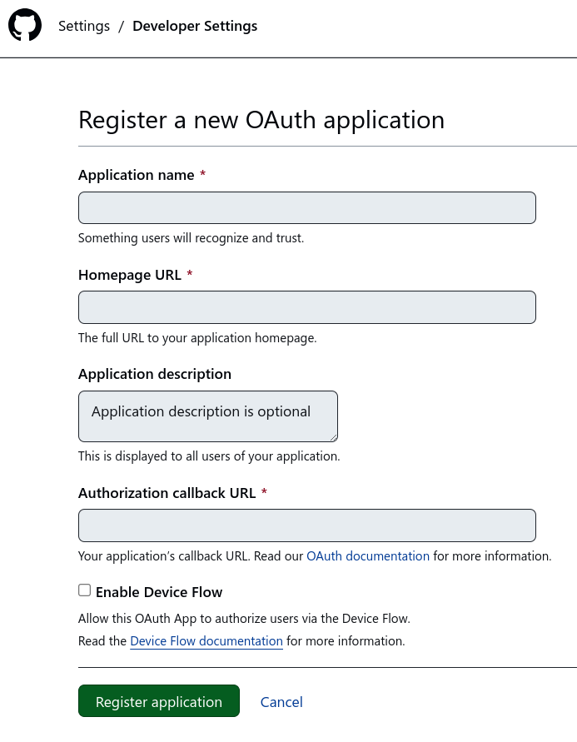Enable the Device Flow checkbox

tap(84, 590)
